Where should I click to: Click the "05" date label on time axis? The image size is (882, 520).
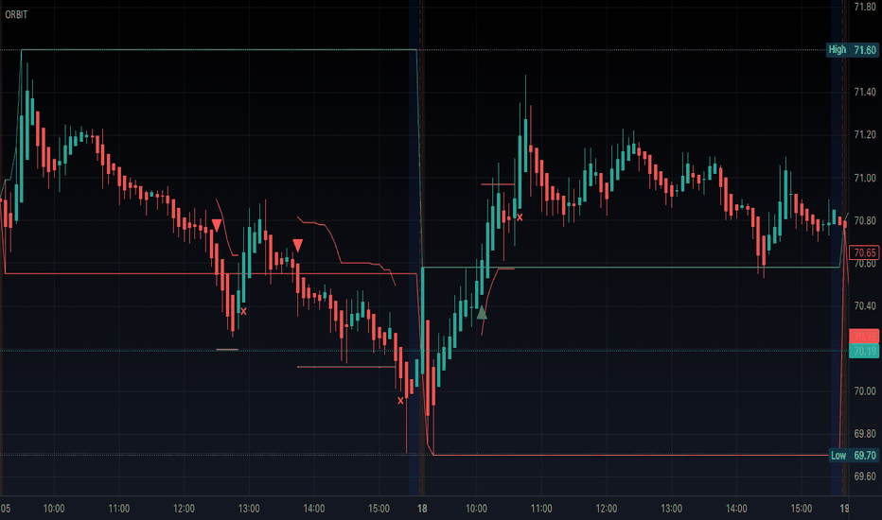coord(5,509)
